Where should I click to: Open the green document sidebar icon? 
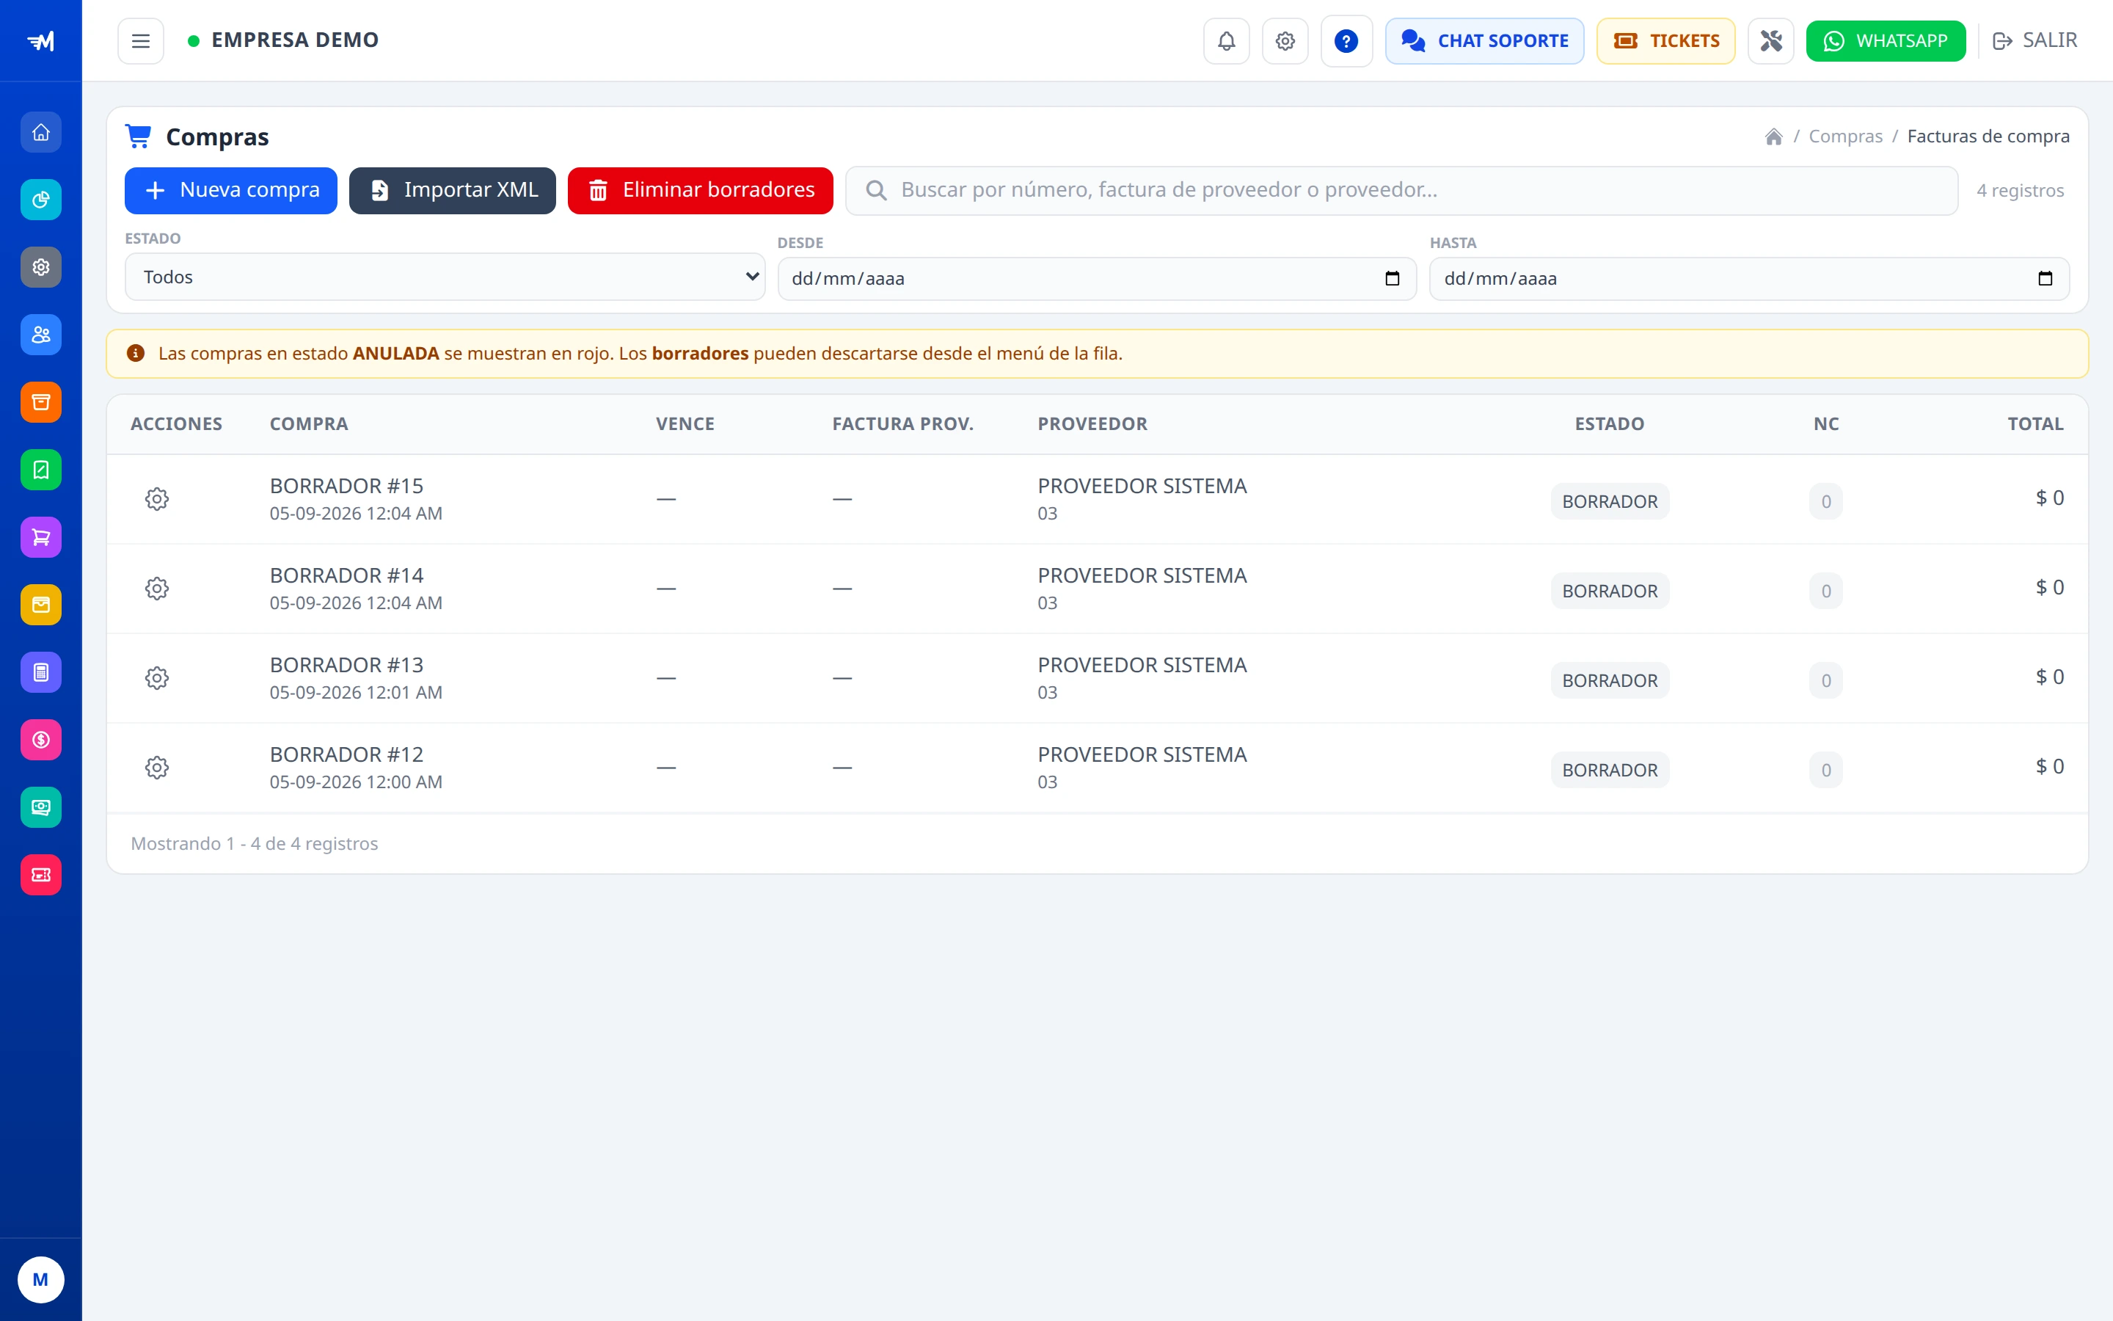coord(41,470)
